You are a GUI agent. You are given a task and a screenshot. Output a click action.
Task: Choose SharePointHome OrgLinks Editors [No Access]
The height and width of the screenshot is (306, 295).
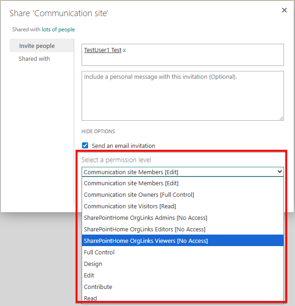(x=144, y=229)
